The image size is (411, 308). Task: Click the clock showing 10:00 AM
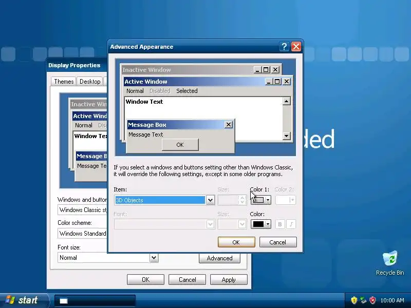pos(392,300)
